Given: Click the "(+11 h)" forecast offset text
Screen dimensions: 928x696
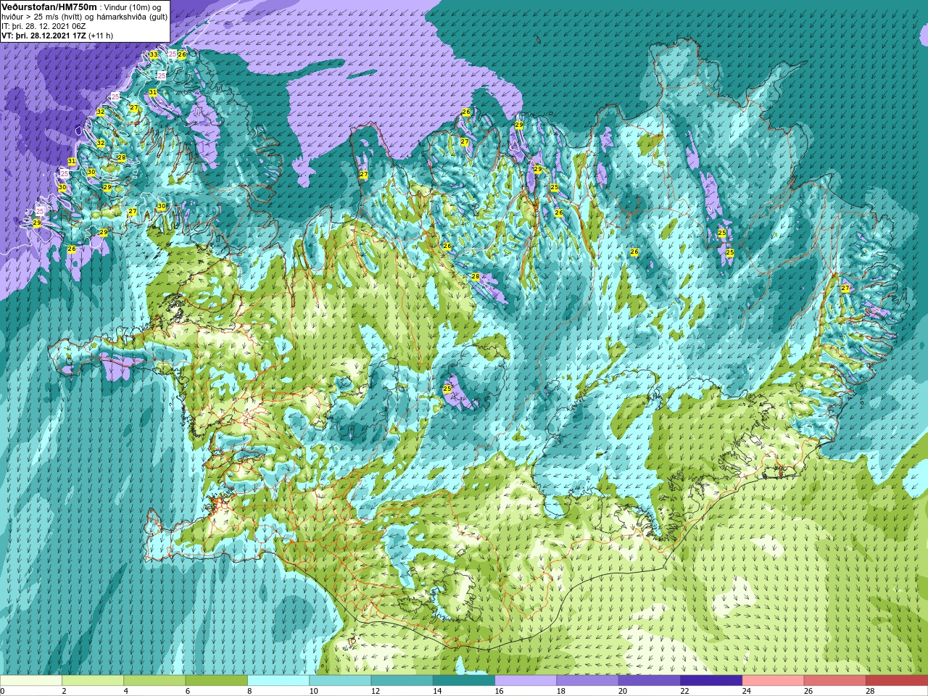Looking at the screenshot, I should coord(101,36).
